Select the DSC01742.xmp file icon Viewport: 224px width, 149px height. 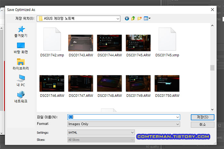(52, 39)
